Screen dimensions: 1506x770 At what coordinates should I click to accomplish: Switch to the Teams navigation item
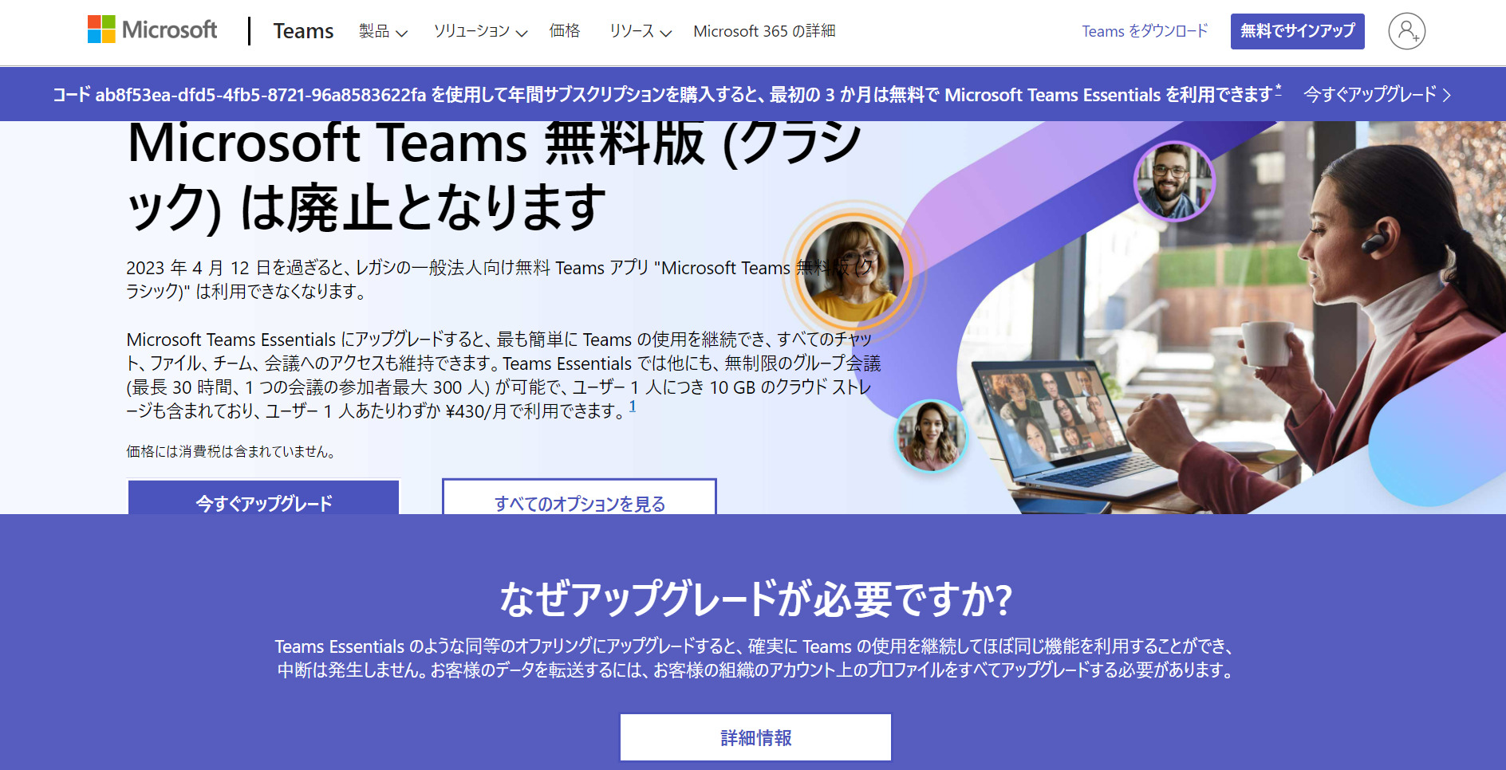click(302, 30)
